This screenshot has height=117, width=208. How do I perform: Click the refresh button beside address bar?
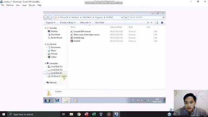click(125, 17)
